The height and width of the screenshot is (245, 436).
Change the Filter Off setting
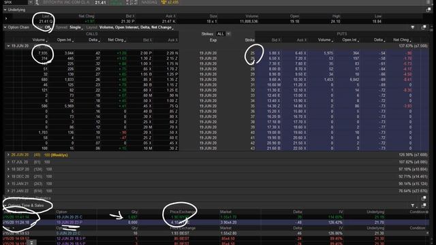pos(48,27)
